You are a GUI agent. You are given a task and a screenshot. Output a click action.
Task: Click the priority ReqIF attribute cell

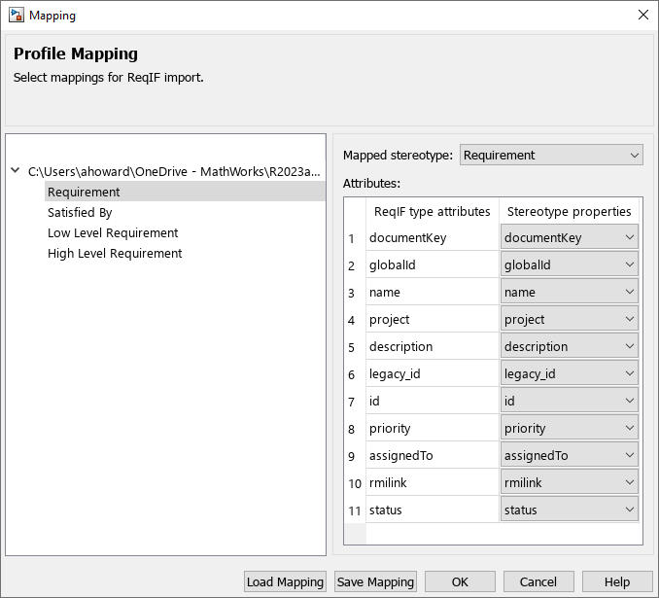[433, 429]
